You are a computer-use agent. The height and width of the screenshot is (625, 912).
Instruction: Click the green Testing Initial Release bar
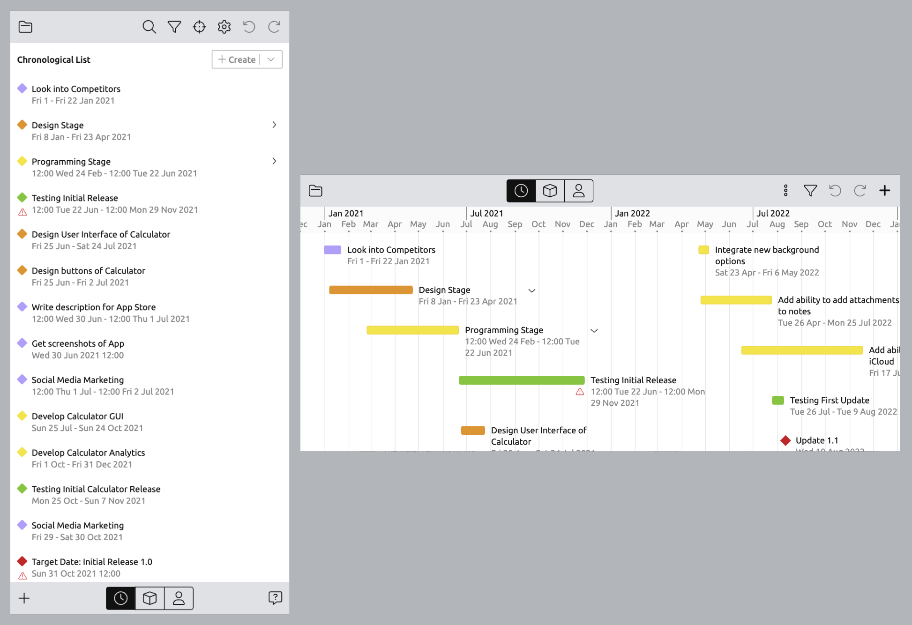click(522, 380)
